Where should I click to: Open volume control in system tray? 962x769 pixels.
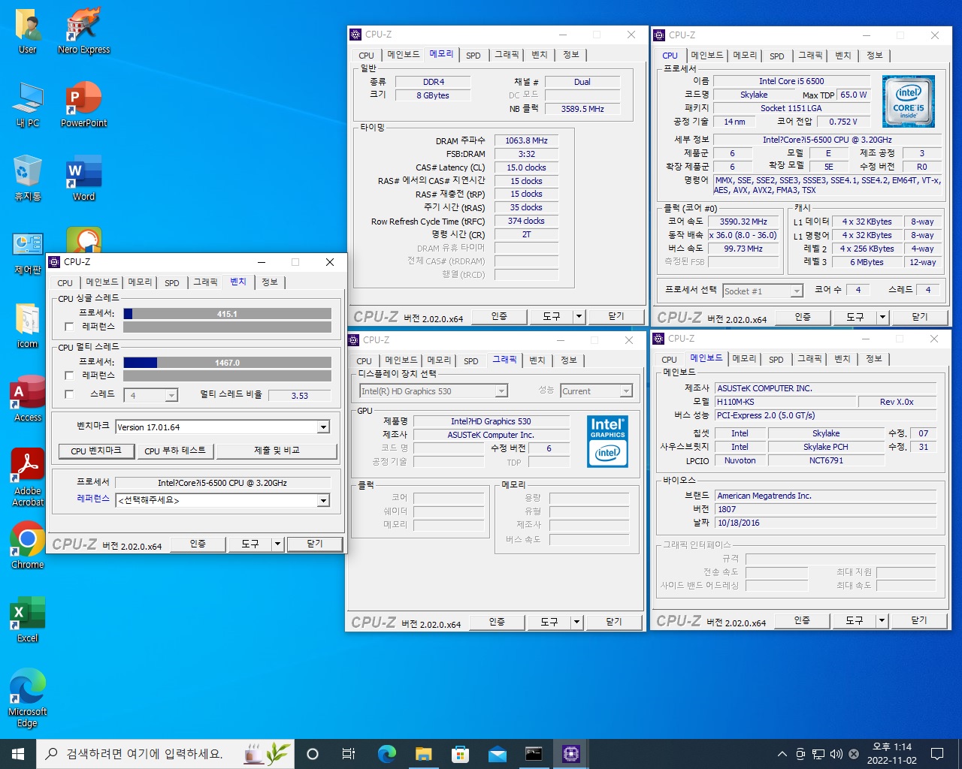click(836, 754)
